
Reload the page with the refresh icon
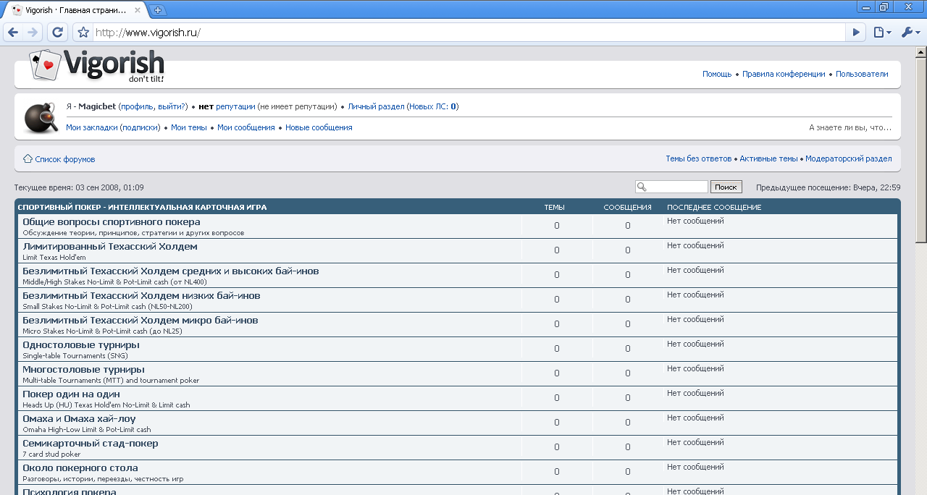click(57, 33)
